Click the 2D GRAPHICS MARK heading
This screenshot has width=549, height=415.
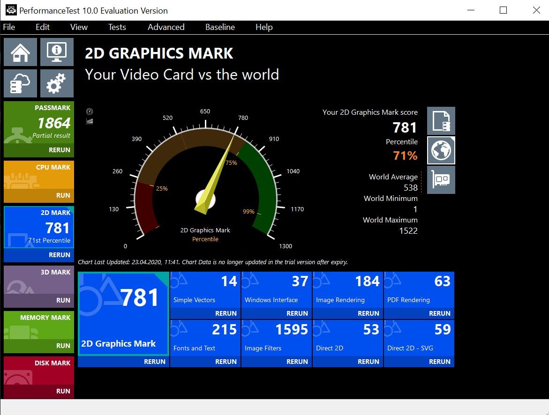[159, 53]
